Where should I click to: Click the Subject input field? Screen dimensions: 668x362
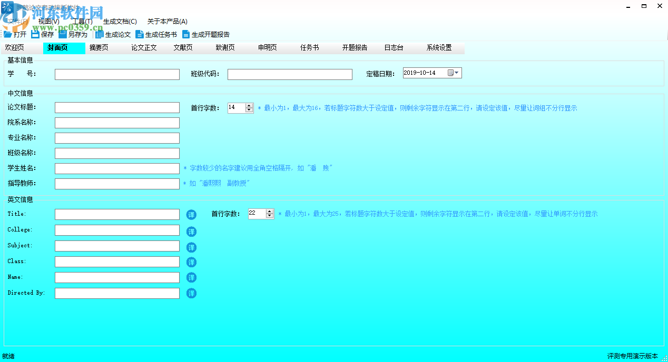[117, 246]
